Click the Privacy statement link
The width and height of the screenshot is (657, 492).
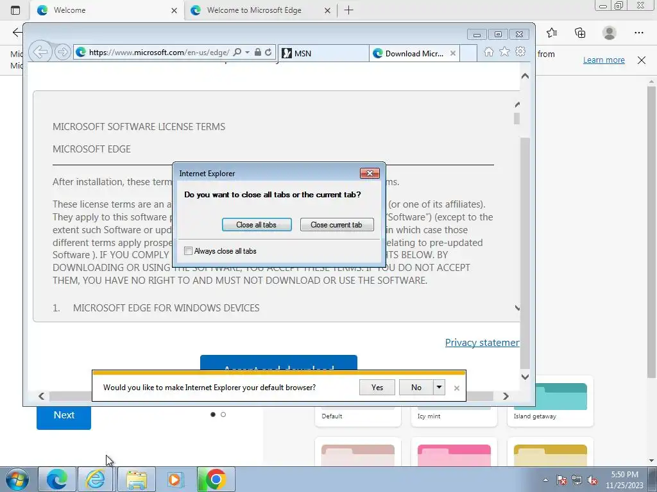(482, 343)
